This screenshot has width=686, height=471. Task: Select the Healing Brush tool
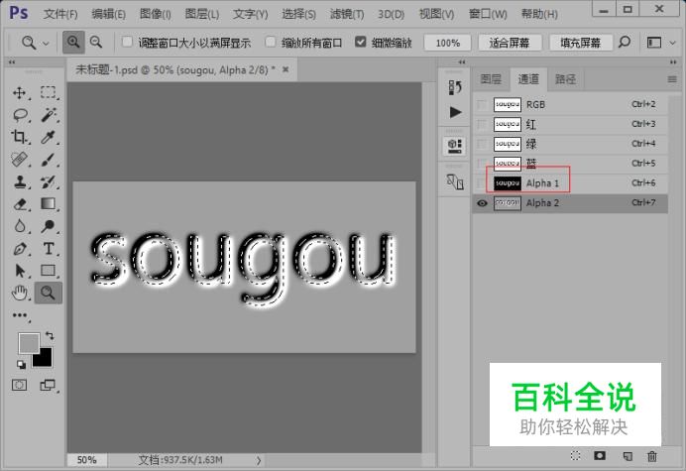pos(19,160)
